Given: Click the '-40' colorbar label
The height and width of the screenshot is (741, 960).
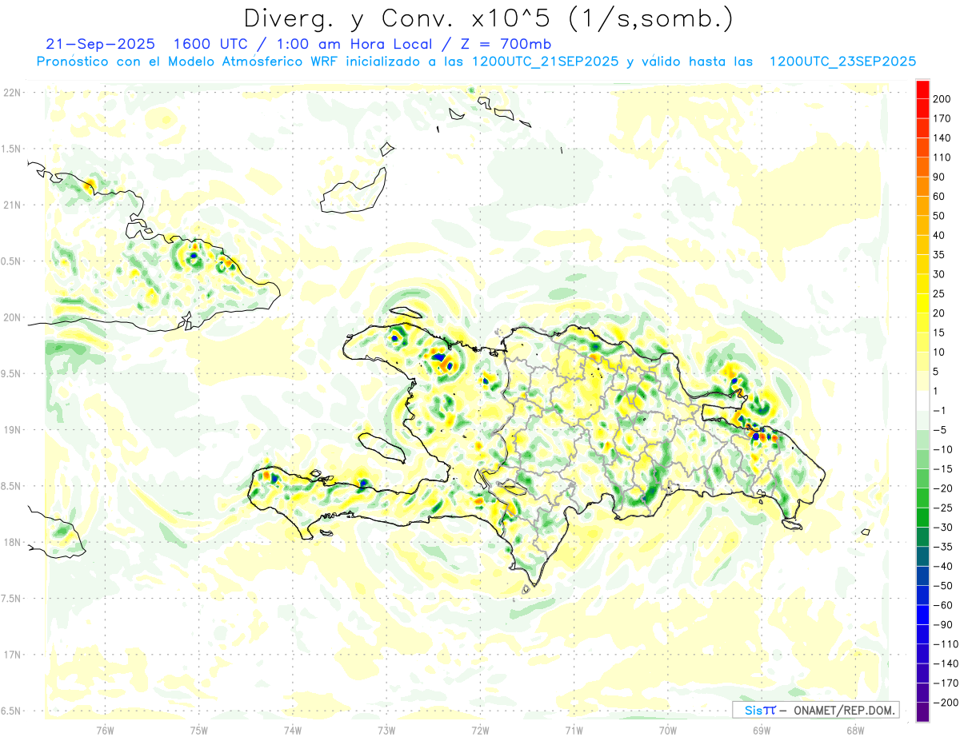Looking at the screenshot, I should coord(943,567).
